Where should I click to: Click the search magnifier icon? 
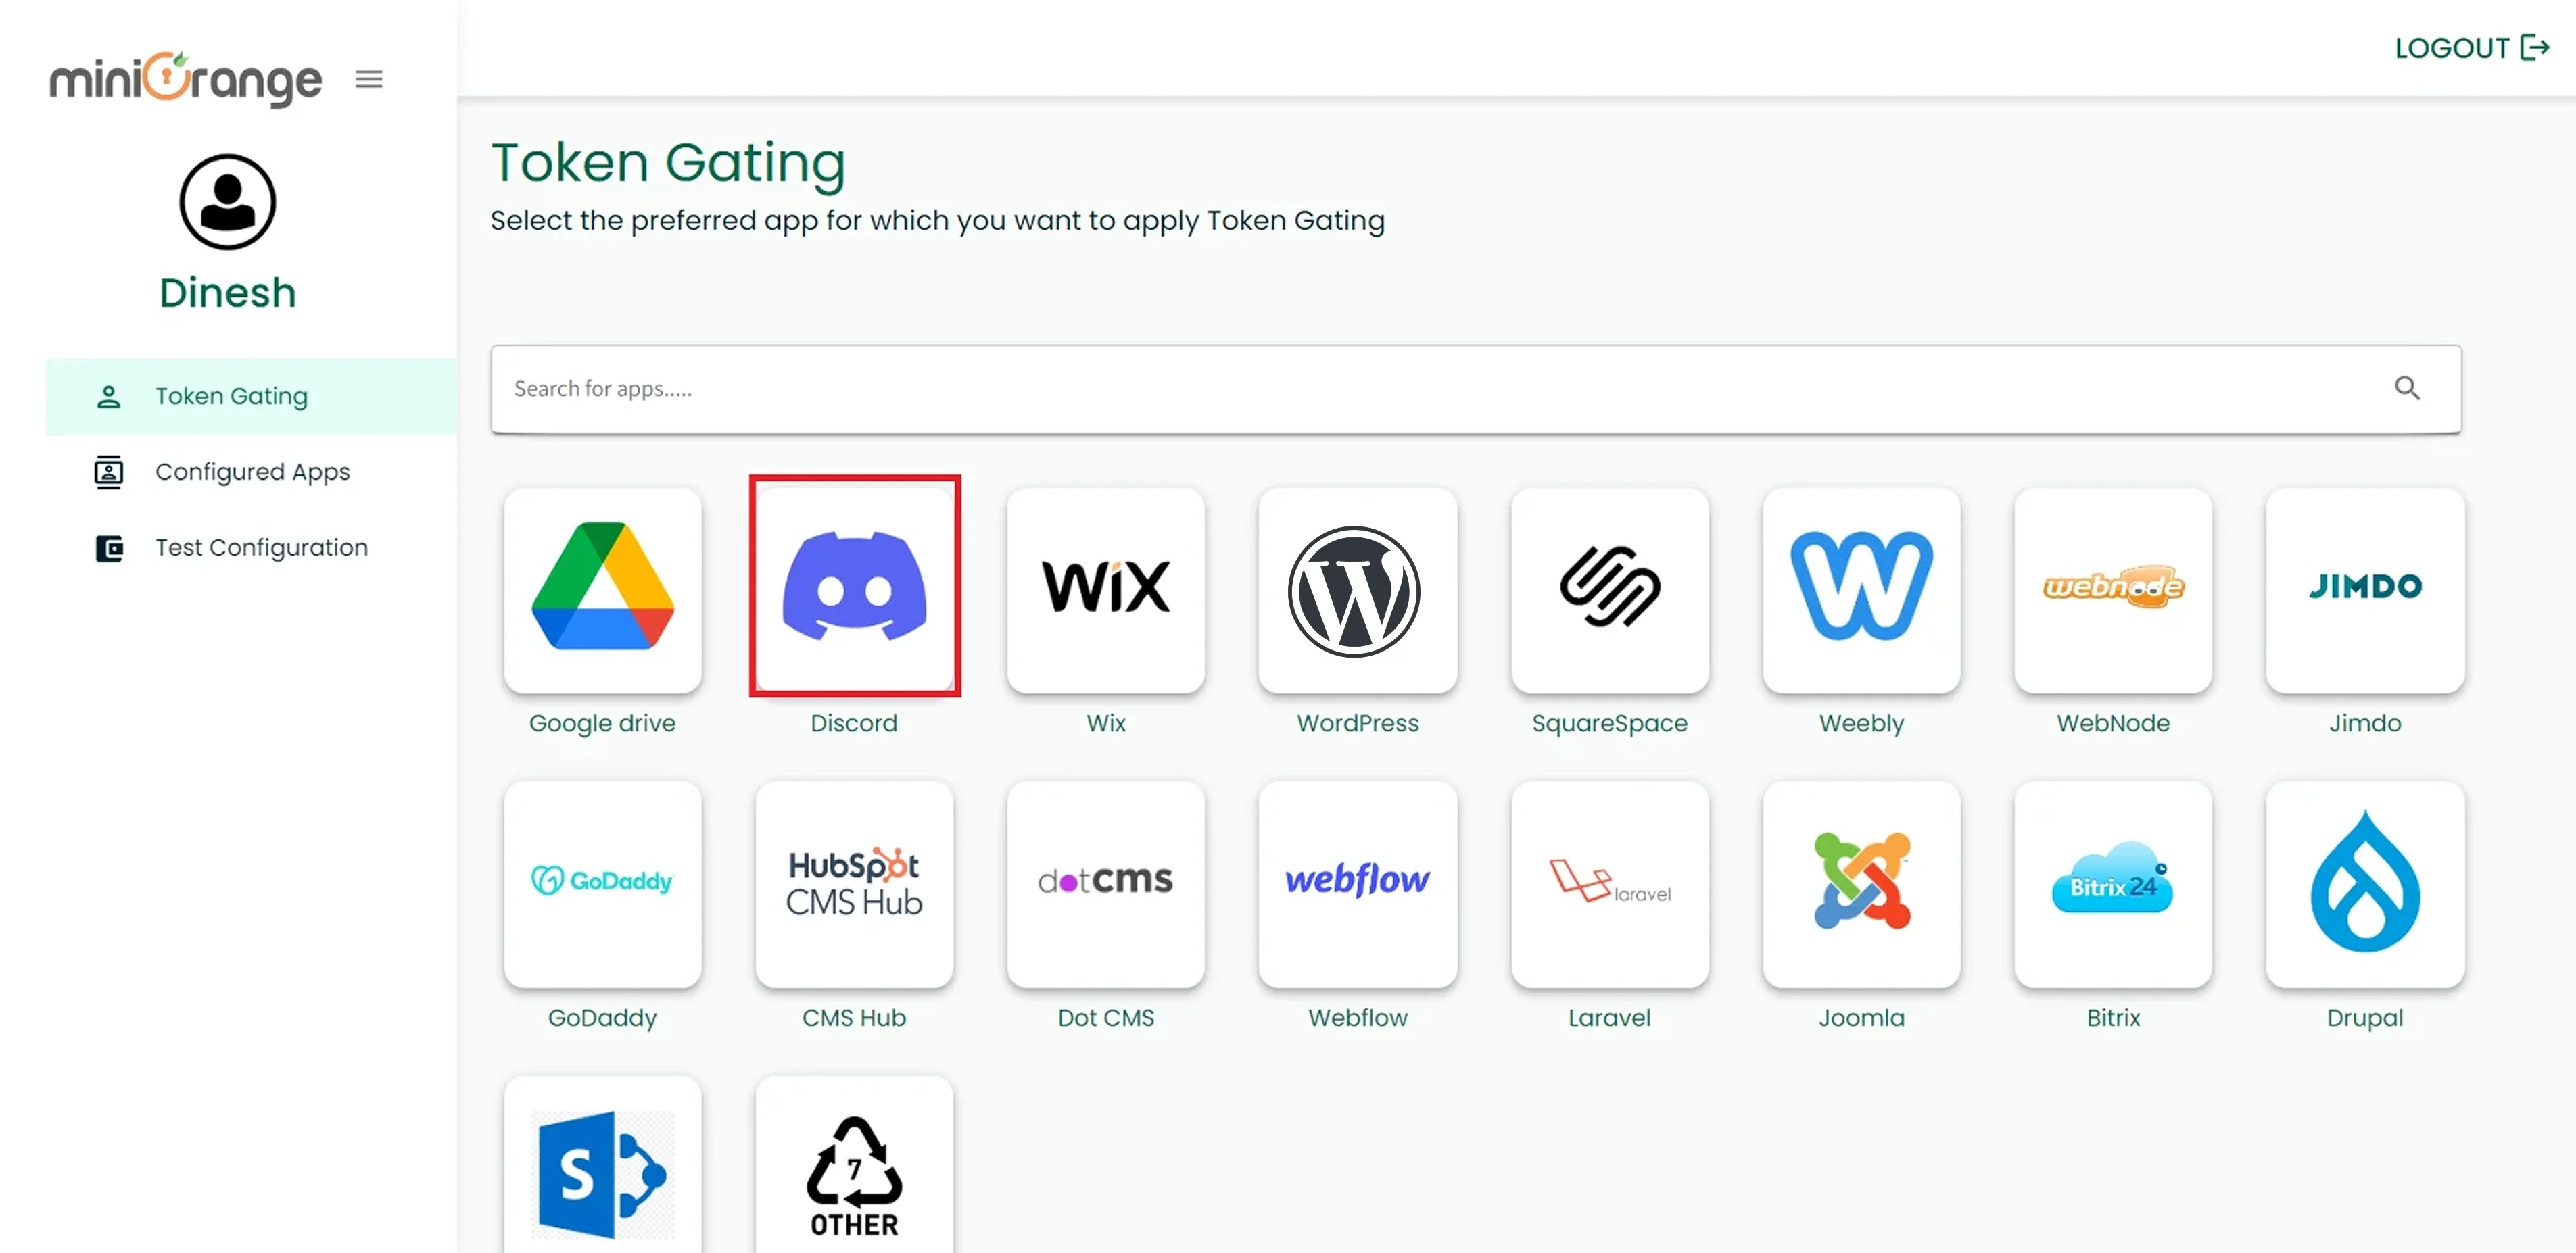[2407, 388]
